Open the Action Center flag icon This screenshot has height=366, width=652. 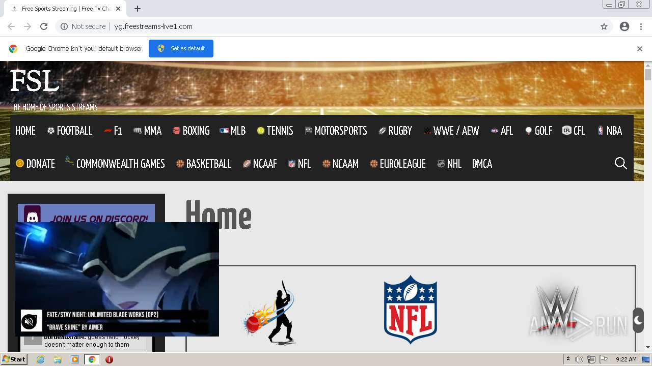pyautogui.click(x=604, y=359)
